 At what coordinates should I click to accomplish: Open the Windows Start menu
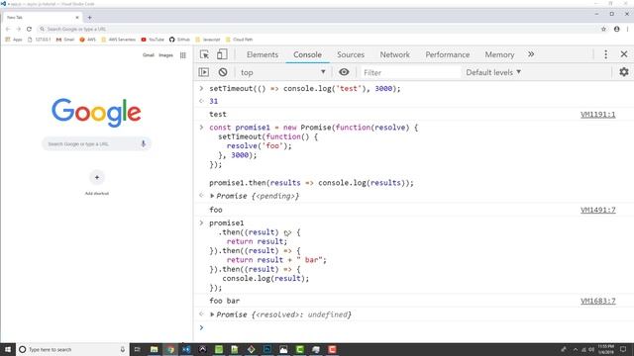click(8, 349)
